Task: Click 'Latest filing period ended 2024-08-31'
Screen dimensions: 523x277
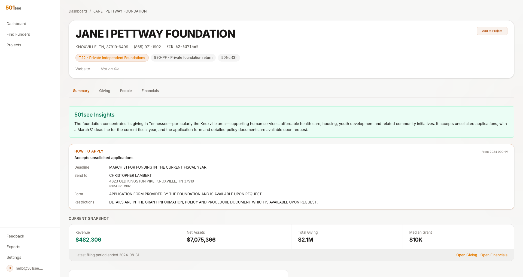Action: (x=107, y=255)
